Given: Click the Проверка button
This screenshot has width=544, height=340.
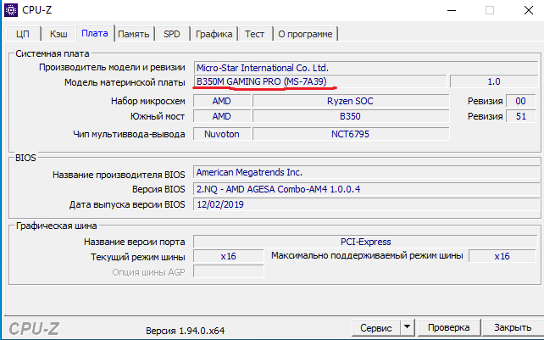Looking at the screenshot, I should [448, 327].
